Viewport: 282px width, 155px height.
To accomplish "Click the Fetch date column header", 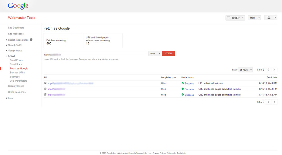I will tap(272, 77).
